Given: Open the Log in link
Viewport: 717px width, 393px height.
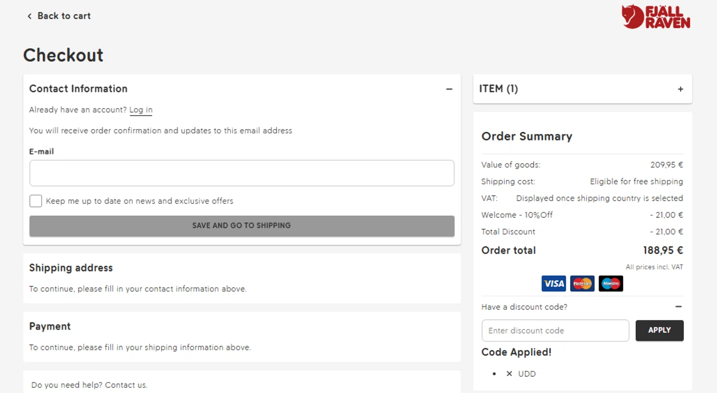Looking at the screenshot, I should click(x=141, y=110).
